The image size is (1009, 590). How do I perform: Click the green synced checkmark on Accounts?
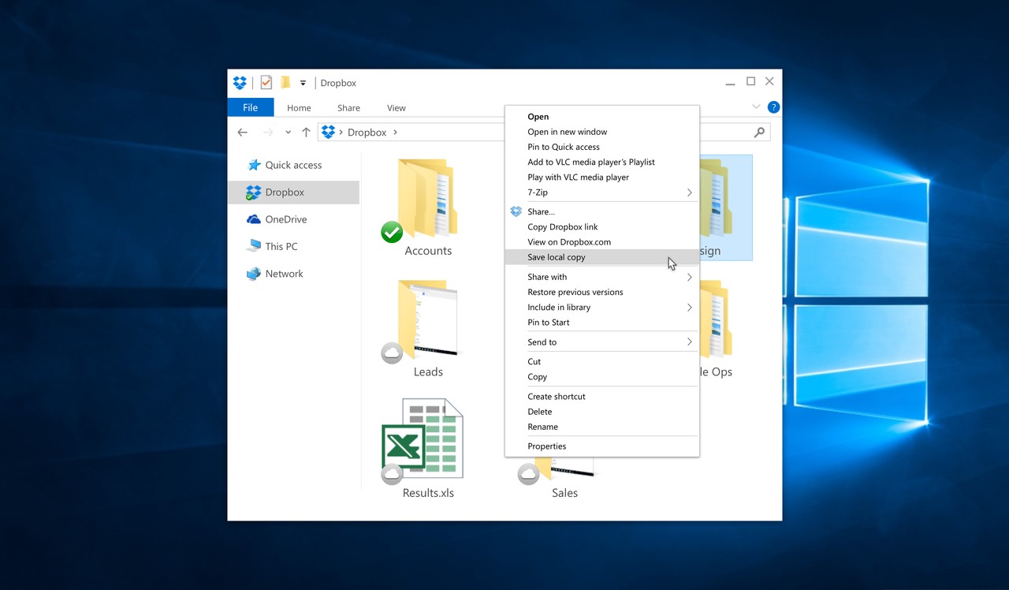392,232
